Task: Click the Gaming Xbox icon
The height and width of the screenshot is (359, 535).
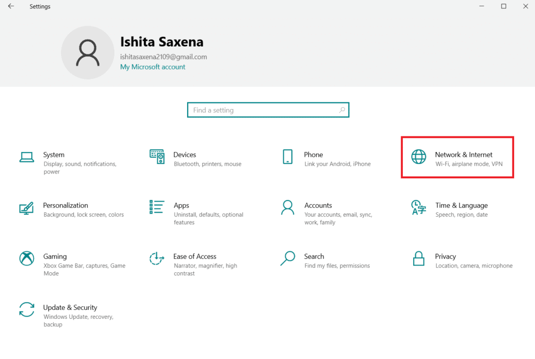Action: [x=26, y=259]
